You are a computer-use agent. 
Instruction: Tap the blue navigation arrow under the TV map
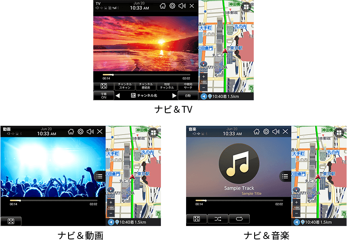[x=203, y=96]
